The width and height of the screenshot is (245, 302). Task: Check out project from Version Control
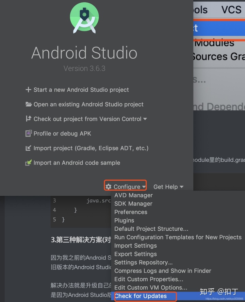[87, 119]
